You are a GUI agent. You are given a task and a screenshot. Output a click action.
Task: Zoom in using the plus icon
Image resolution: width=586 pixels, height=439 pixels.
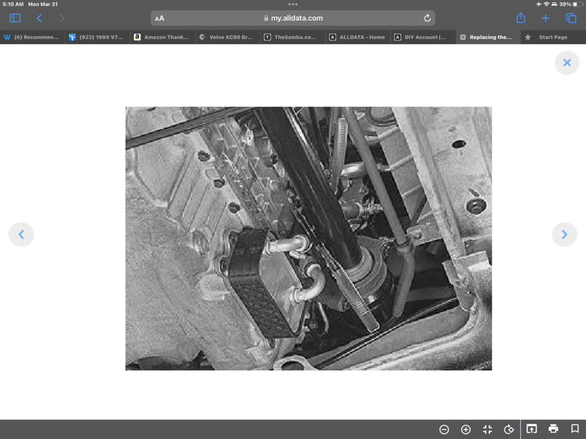tap(466, 429)
